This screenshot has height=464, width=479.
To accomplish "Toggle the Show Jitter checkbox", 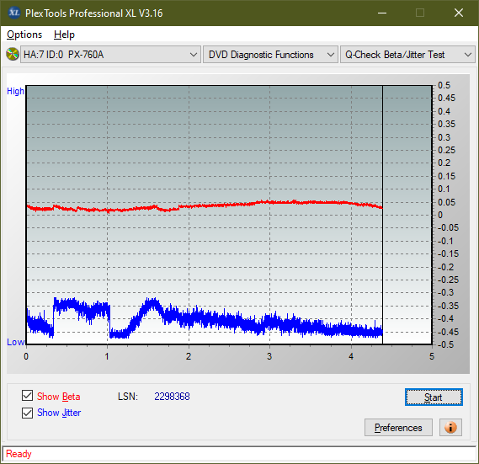I will [27, 413].
